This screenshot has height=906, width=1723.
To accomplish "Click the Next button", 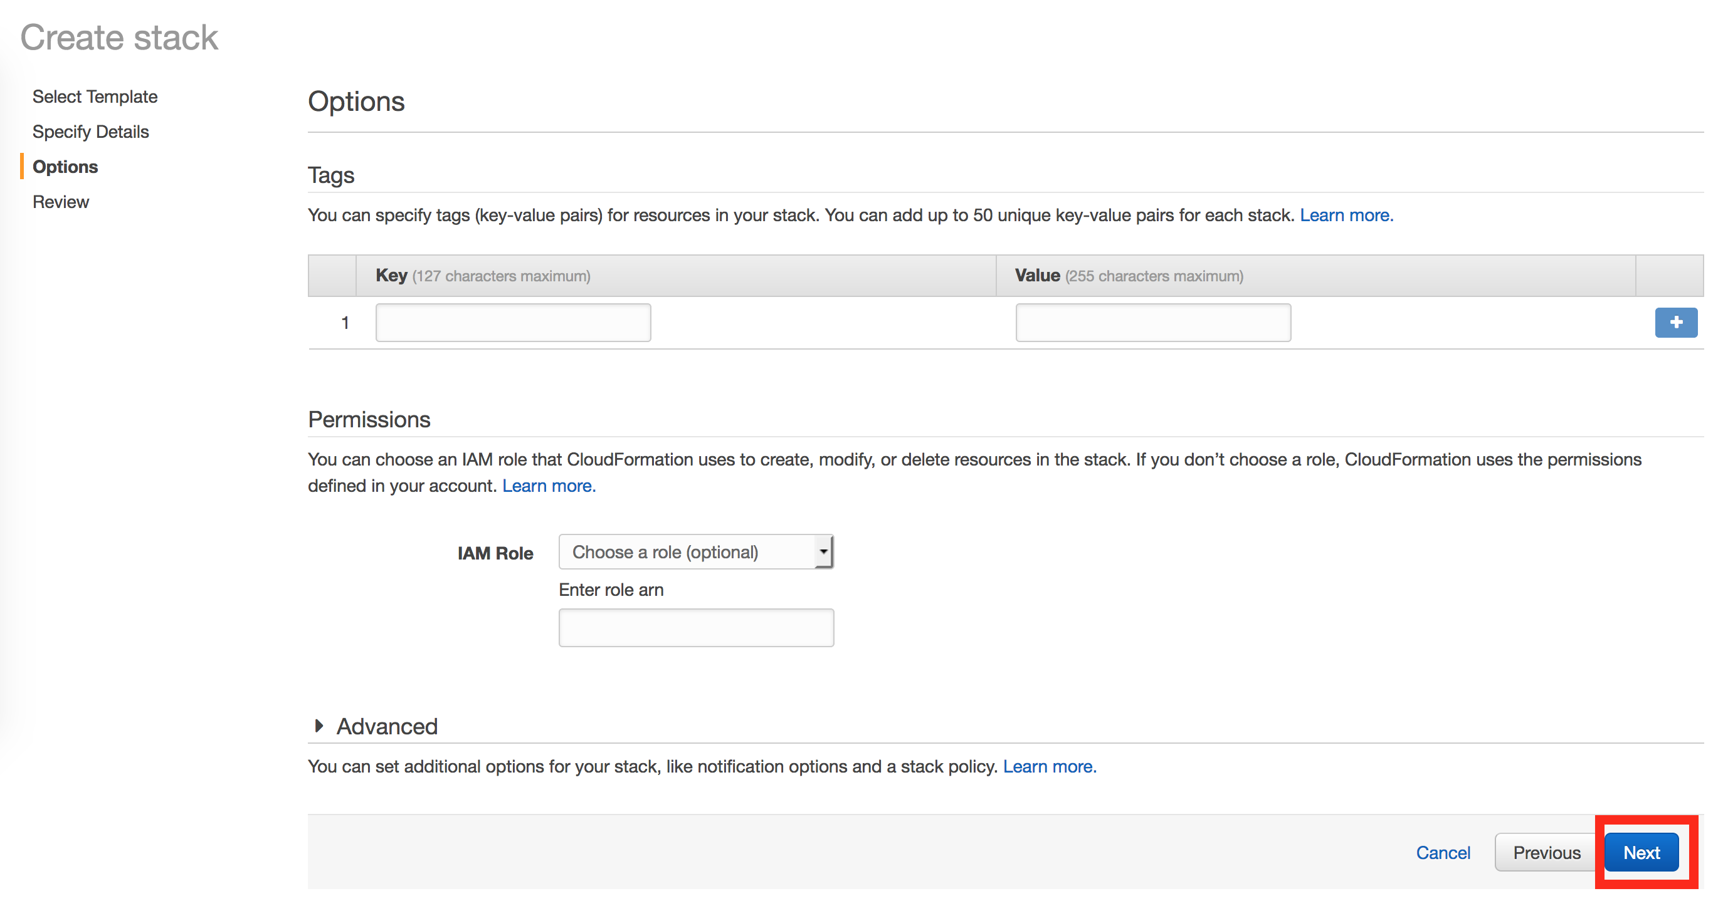I will point(1641,852).
